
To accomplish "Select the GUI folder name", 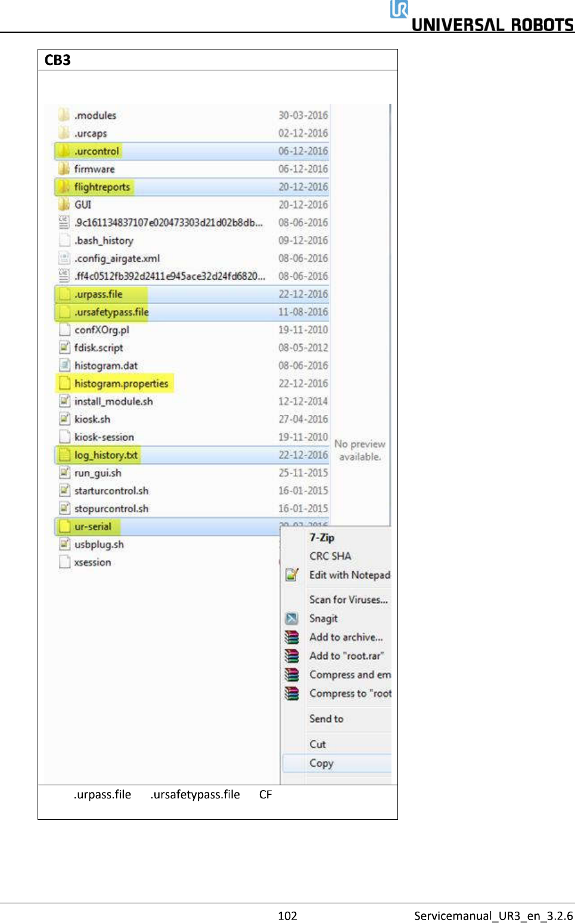I will [83, 205].
